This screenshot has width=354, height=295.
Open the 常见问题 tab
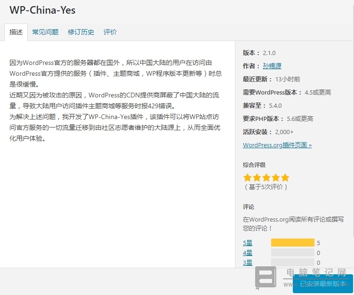45,32
